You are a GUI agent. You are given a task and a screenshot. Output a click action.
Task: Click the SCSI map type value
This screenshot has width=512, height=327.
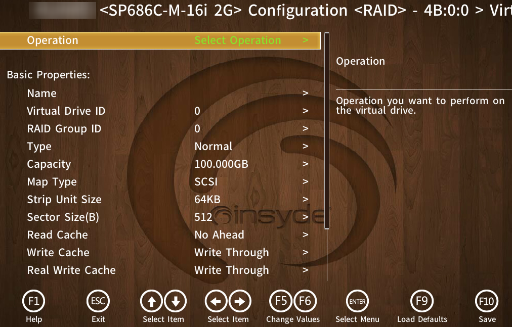point(206,181)
